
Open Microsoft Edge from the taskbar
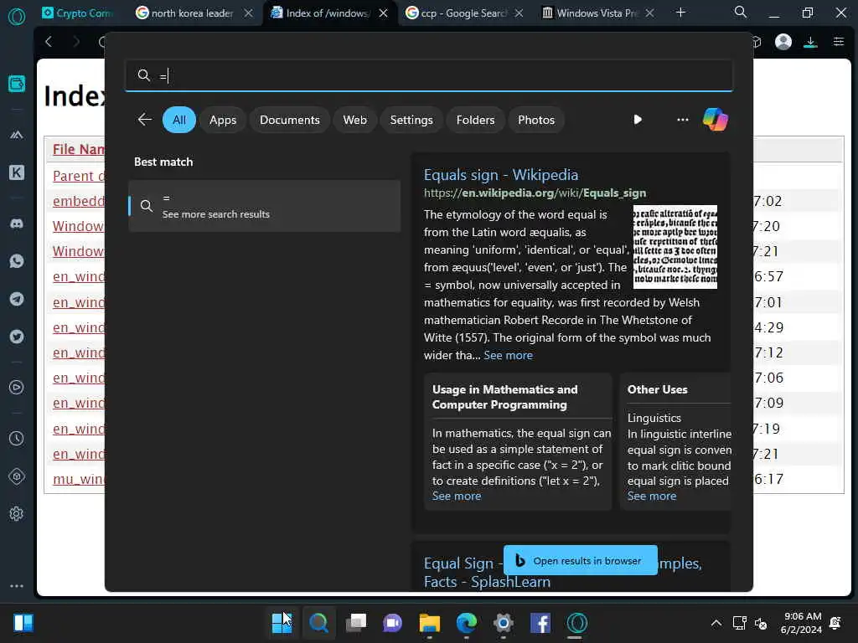click(x=466, y=622)
